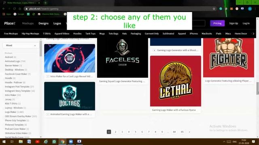The image size is (259, 145).
Task: Bookmark page with star icon
Action: (x=214, y=9)
